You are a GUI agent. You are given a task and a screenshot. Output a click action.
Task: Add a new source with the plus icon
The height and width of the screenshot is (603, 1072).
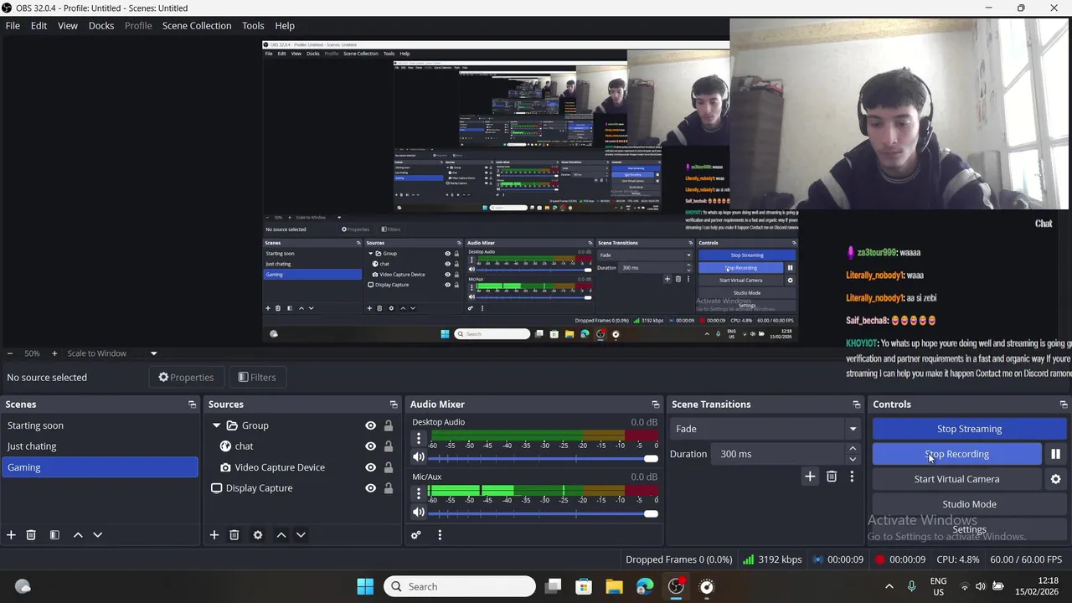(214, 535)
